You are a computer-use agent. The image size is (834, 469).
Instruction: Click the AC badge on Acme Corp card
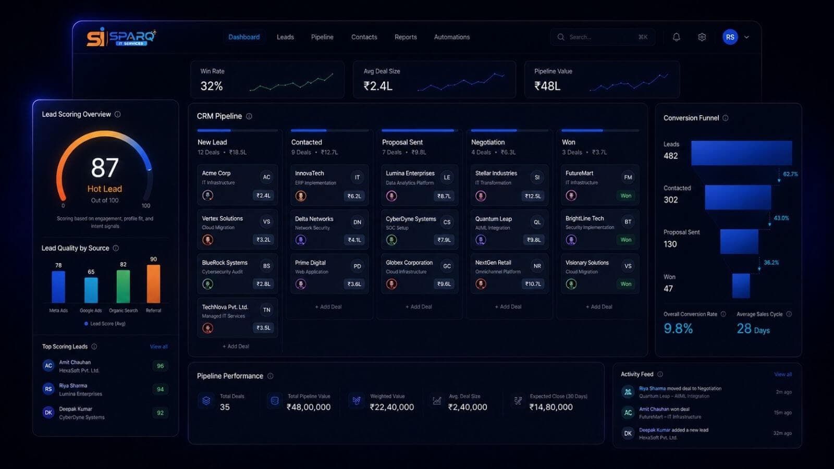click(266, 177)
